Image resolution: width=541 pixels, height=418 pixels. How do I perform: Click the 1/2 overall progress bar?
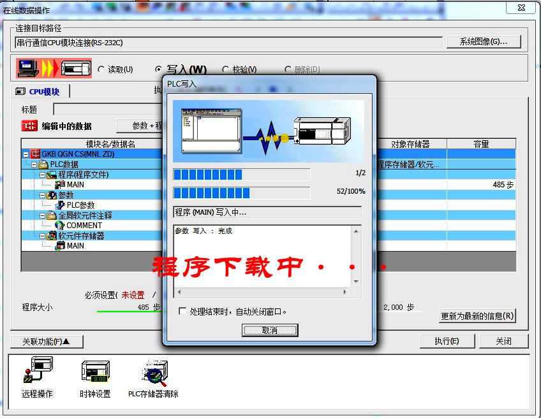pyautogui.click(x=242, y=175)
